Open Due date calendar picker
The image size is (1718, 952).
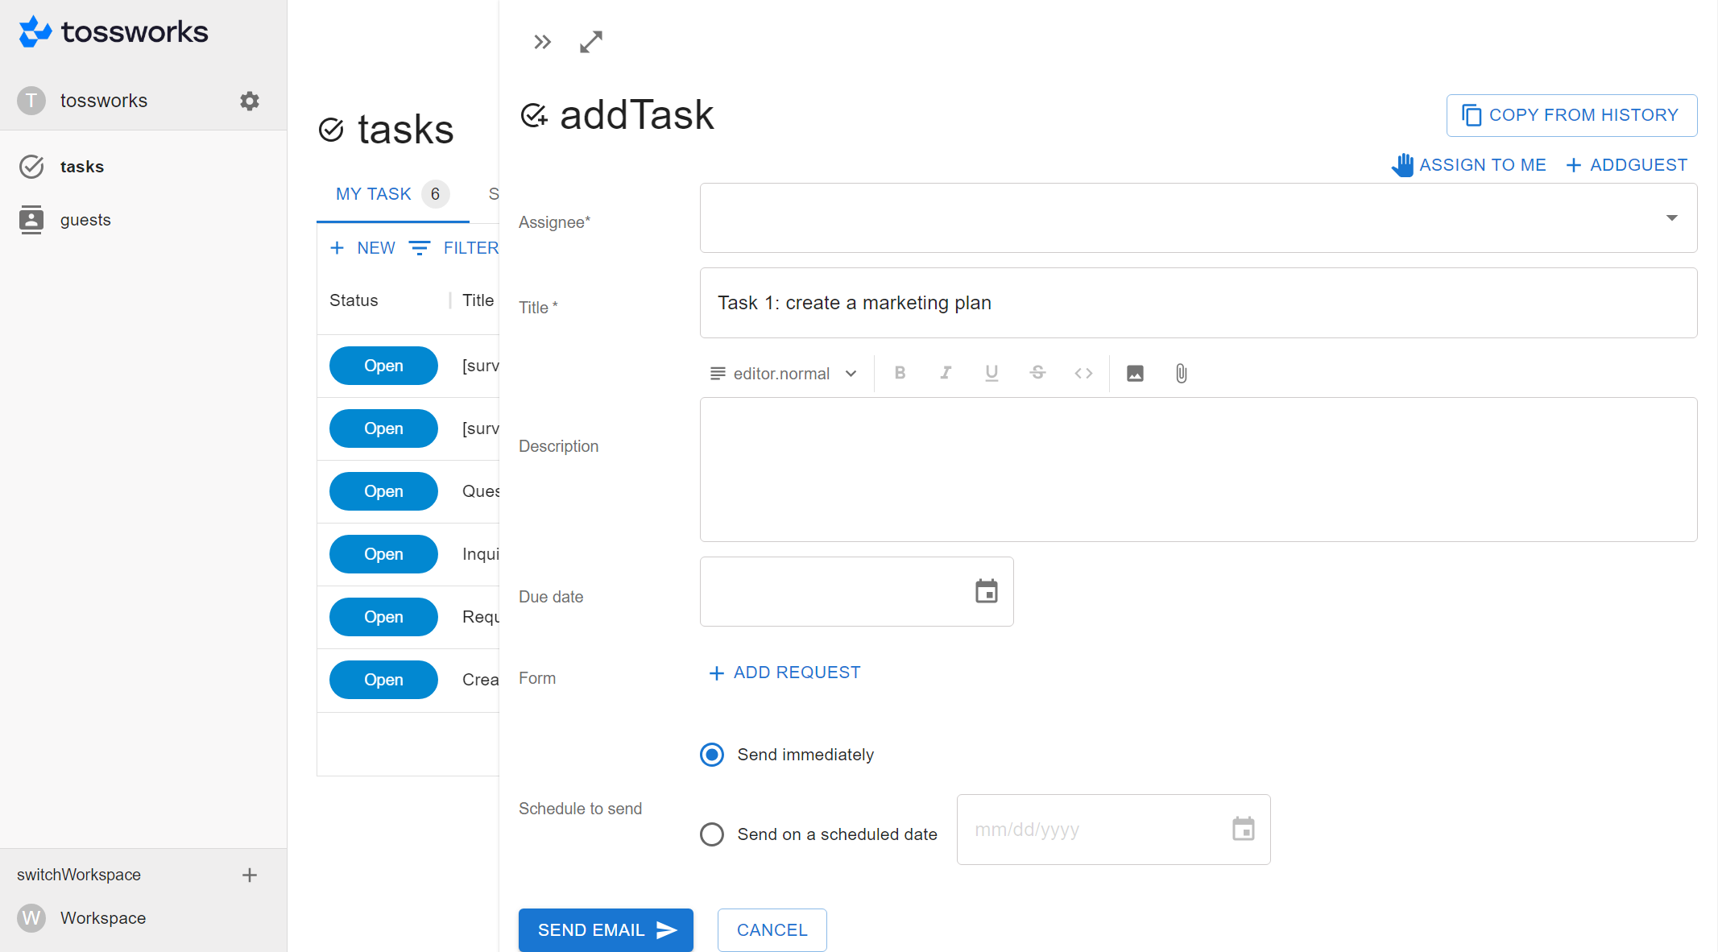tap(986, 591)
